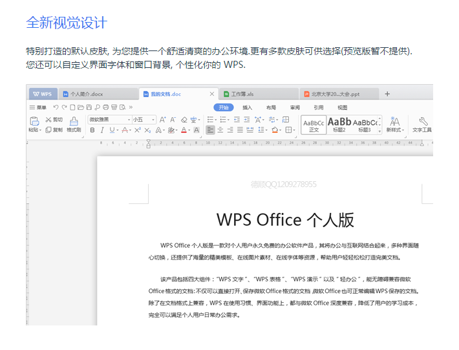Undo the last action
This screenshot has width=459, height=350.
point(56,107)
